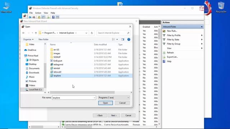Image resolution: width=230 pixels, height=129 pixels.
Task: Toggle the preview pane button
Action: click(123, 39)
